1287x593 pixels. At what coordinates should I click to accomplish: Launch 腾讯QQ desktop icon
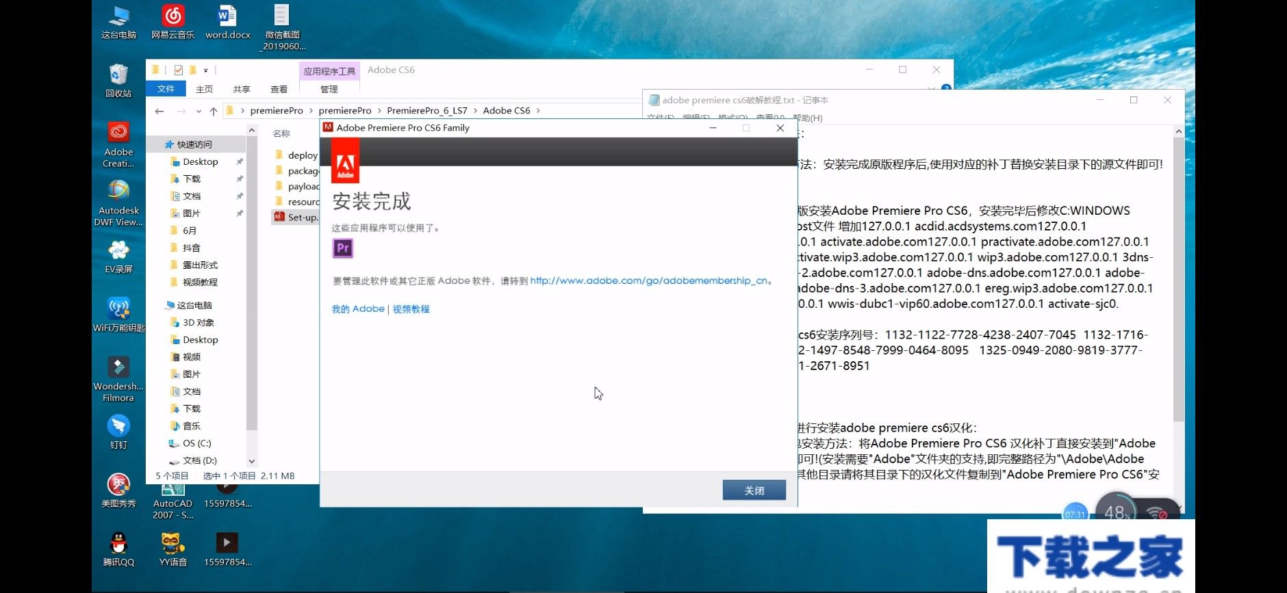coord(118,549)
